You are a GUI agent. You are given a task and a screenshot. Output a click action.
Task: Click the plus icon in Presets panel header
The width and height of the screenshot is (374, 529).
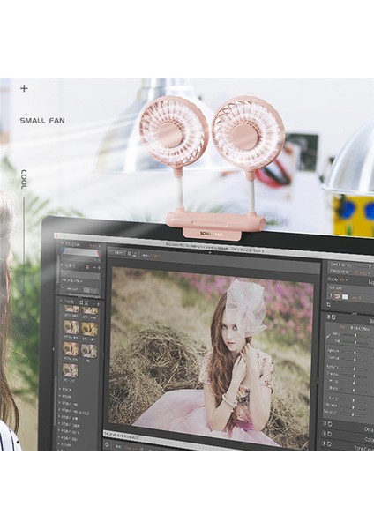(x=98, y=304)
